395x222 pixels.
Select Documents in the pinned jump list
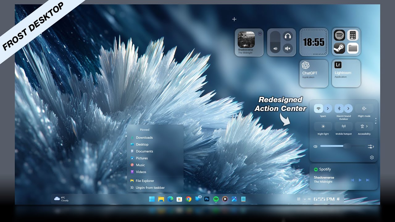155,151
